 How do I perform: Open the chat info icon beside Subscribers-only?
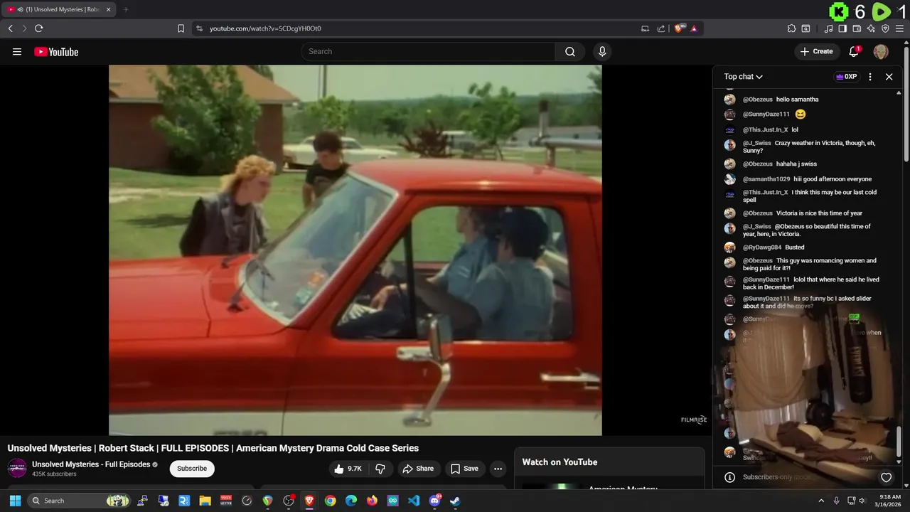pos(729,477)
